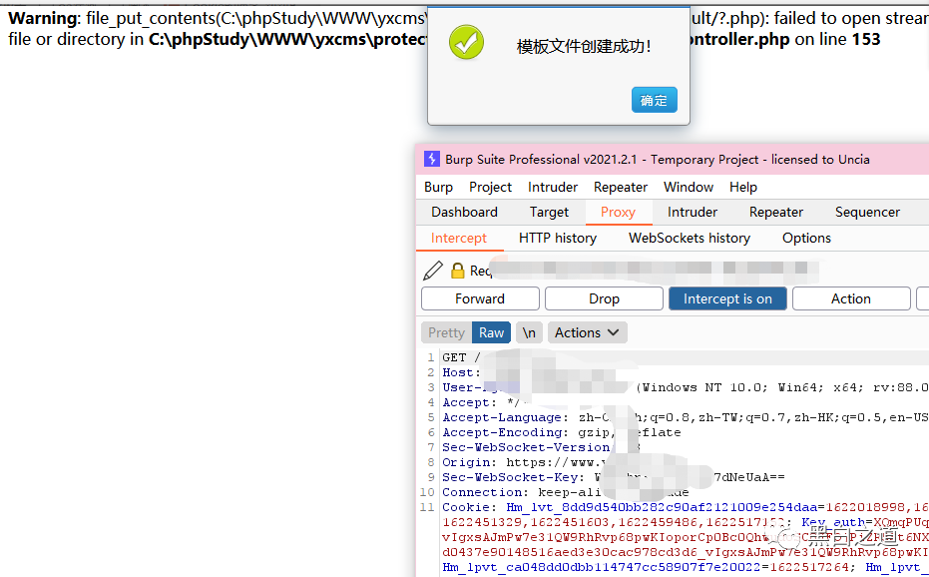Confirm the dialog with the 确定 button

[x=655, y=100]
